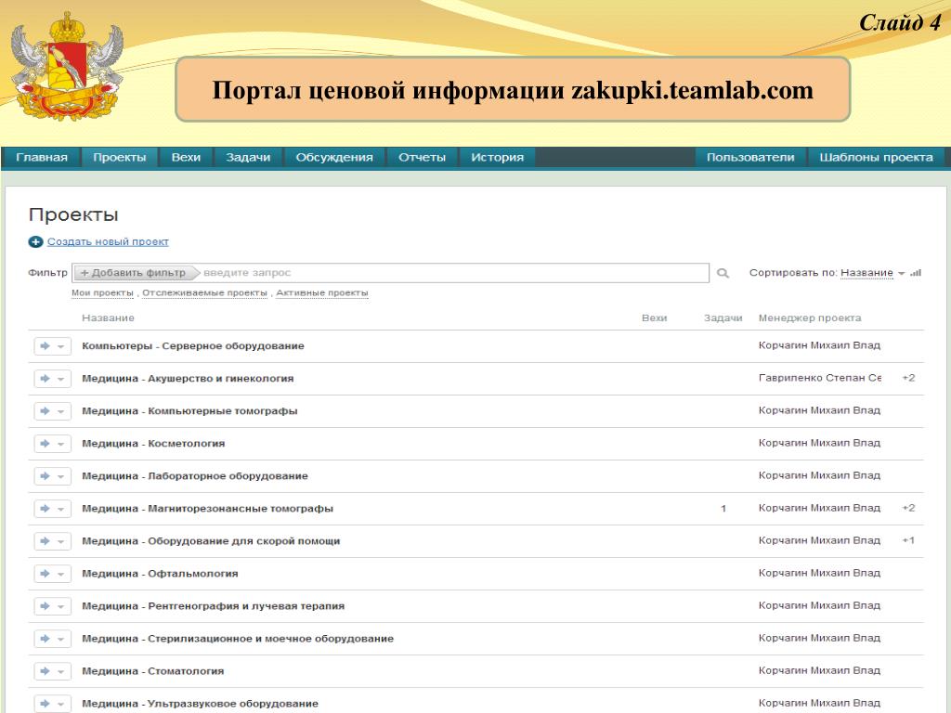Open project Медицина - Акушерство и гинекология
The height and width of the screenshot is (713, 951).
188,379
